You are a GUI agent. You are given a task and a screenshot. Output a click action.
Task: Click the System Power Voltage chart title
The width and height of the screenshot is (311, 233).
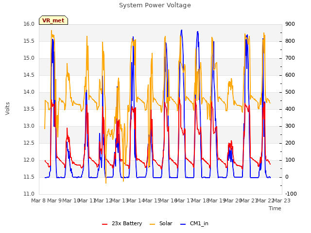[155, 5]
